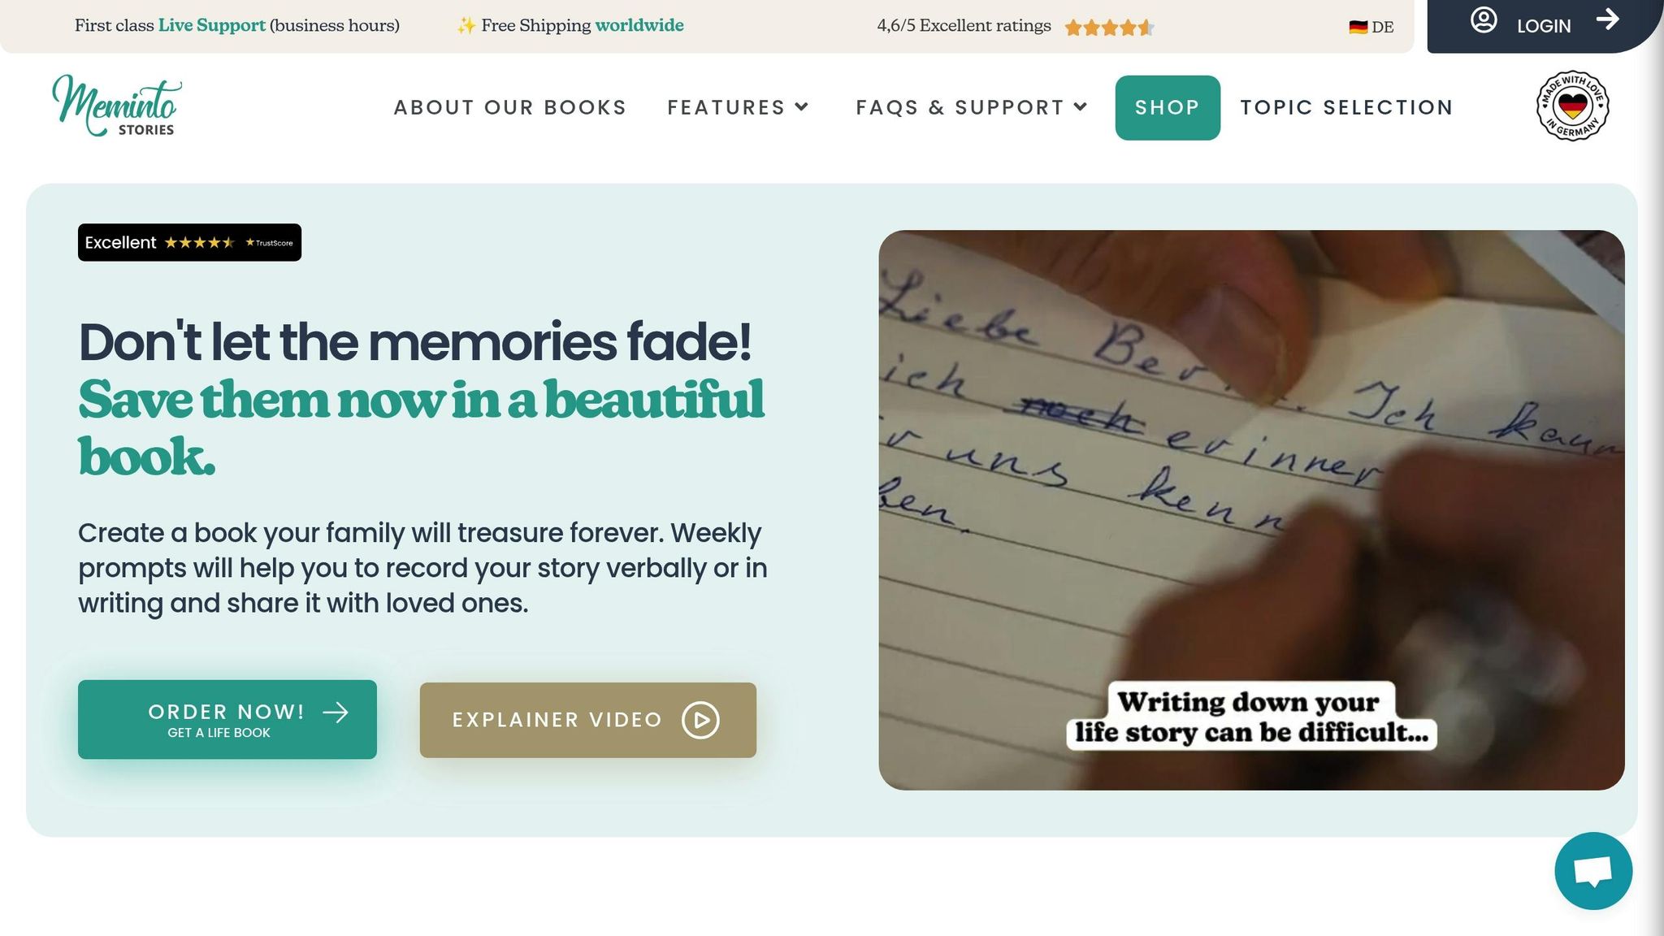Screen dimensions: 1664x936
Task: Click the German flag icon
Action: (x=1358, y=27)
